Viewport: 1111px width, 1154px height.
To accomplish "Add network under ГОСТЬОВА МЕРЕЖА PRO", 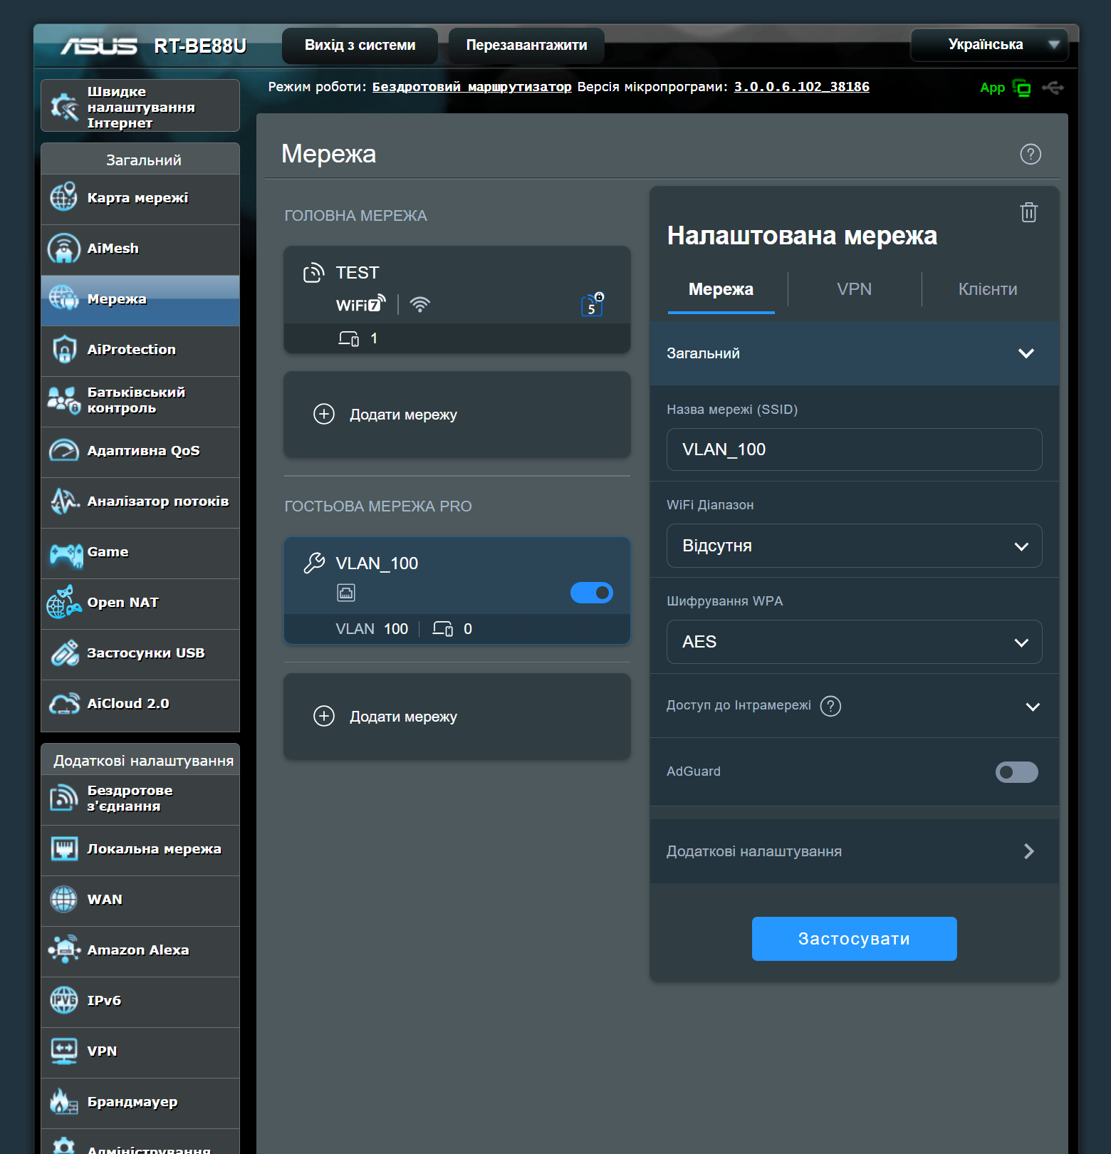I will [457, 717].
